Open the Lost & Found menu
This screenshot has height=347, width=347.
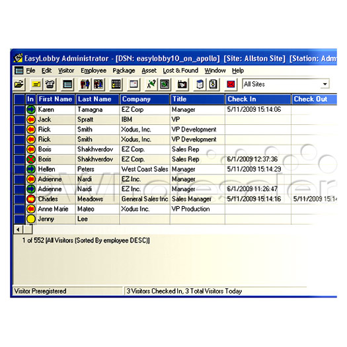pyautogui.click(x=180, y=71)
